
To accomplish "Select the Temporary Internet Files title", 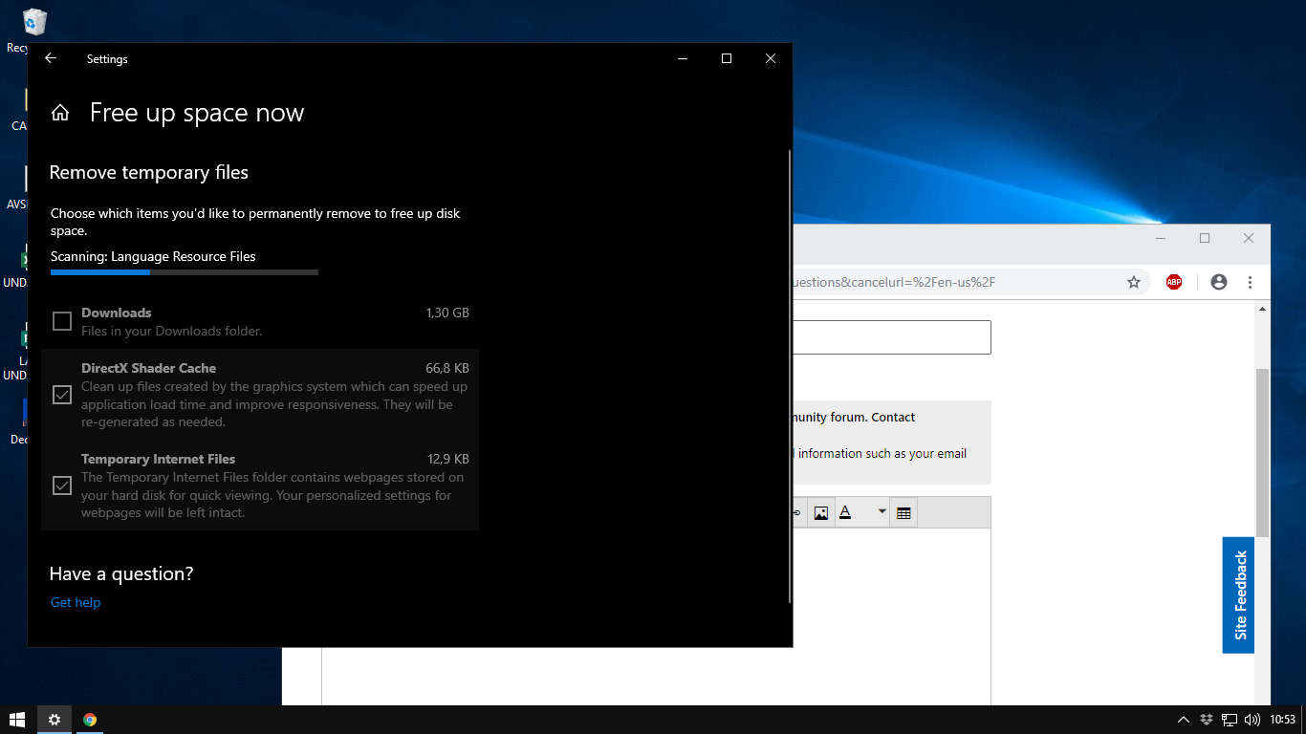I will click(x=159, y=459).
